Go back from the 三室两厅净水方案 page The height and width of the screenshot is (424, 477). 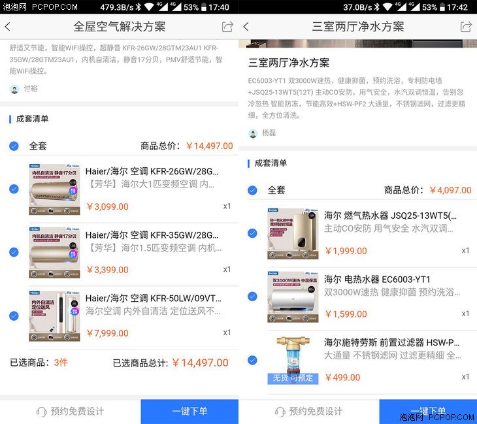[246, 27]
